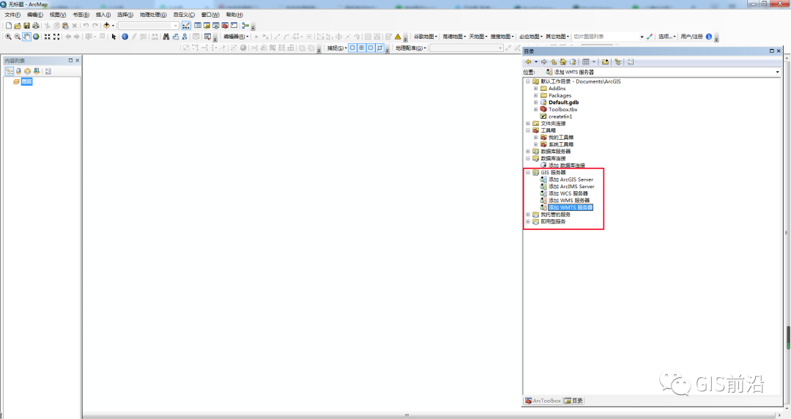Print the current map
The image size is (791, 419).
tap(36, 26)
